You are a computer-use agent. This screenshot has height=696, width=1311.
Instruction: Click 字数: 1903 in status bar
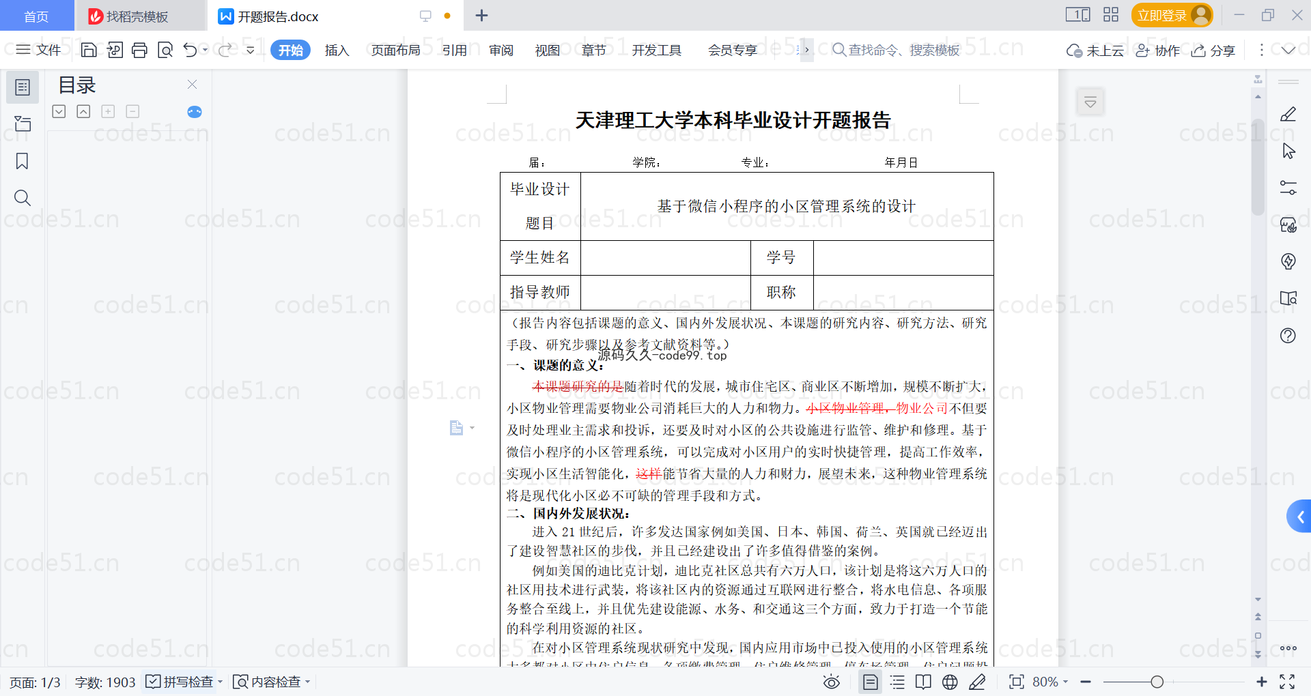pyautogui.click(x=105, y=682)
